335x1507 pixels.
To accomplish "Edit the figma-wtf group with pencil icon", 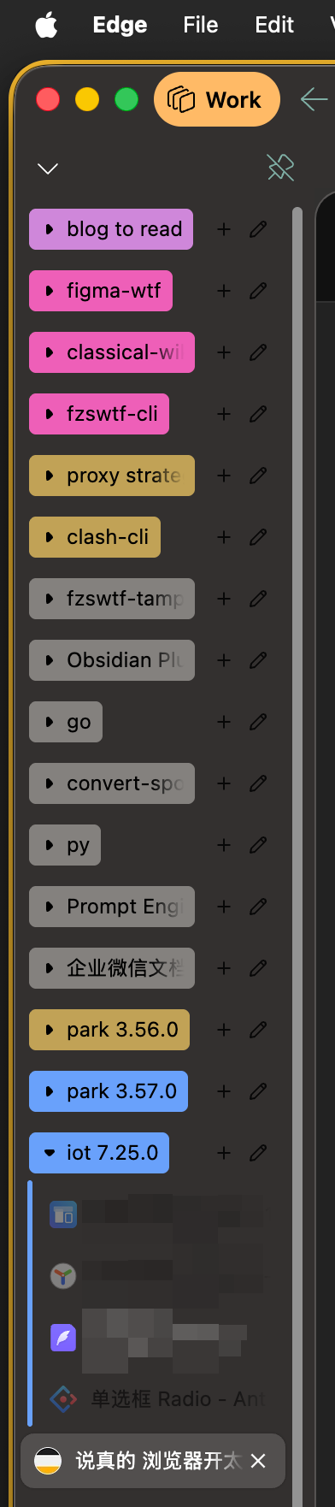I will click(258, 291).
